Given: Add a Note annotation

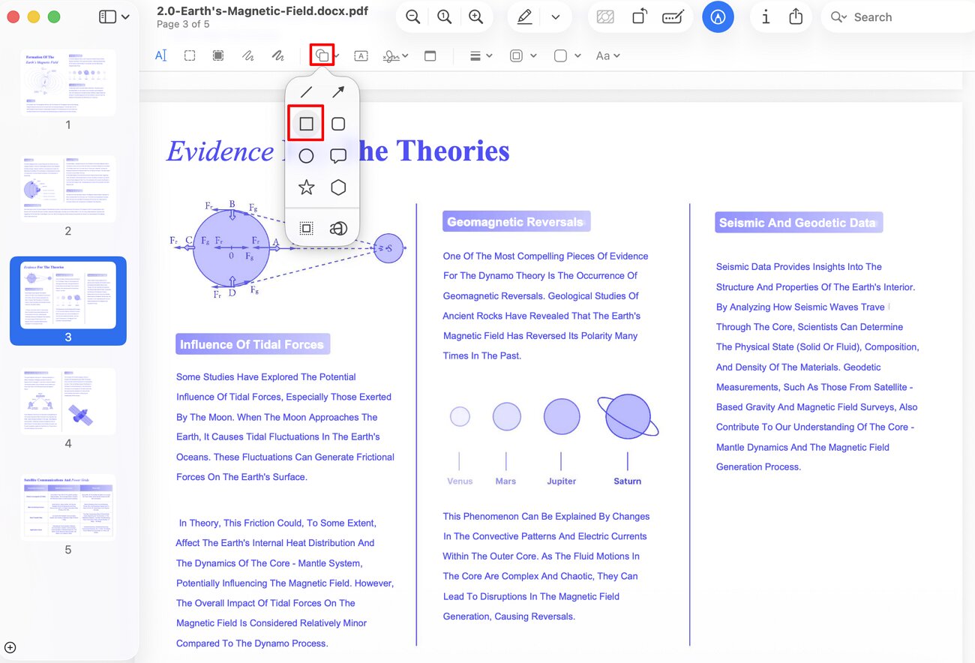Looking at the screenshot, I should (x=430, y=55).
